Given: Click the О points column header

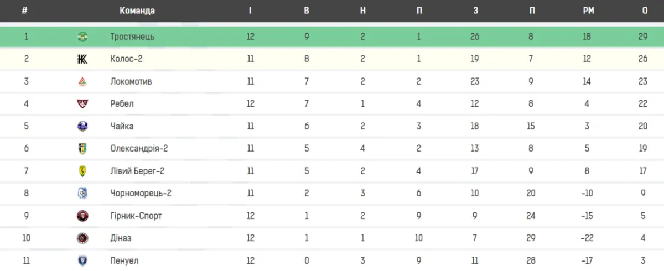Looking at the screenshot, I should 644,11.
